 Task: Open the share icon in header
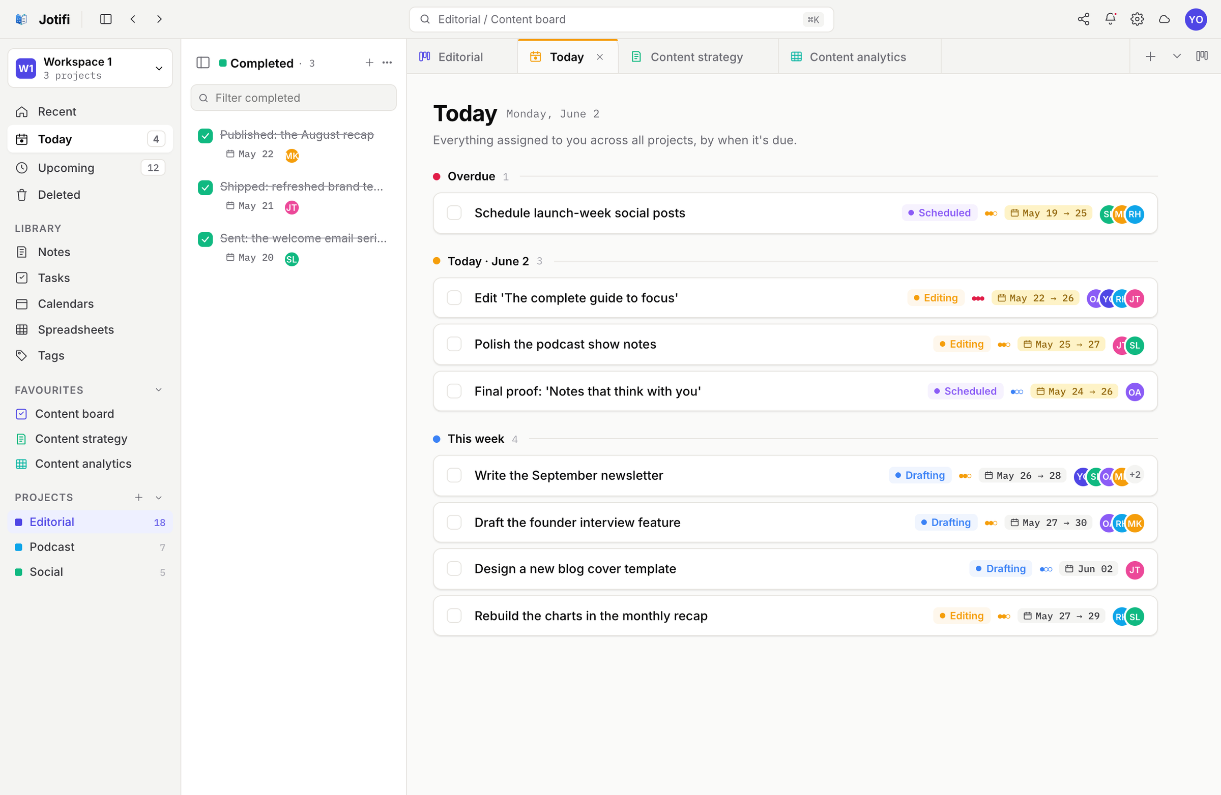coord(1084,19)
